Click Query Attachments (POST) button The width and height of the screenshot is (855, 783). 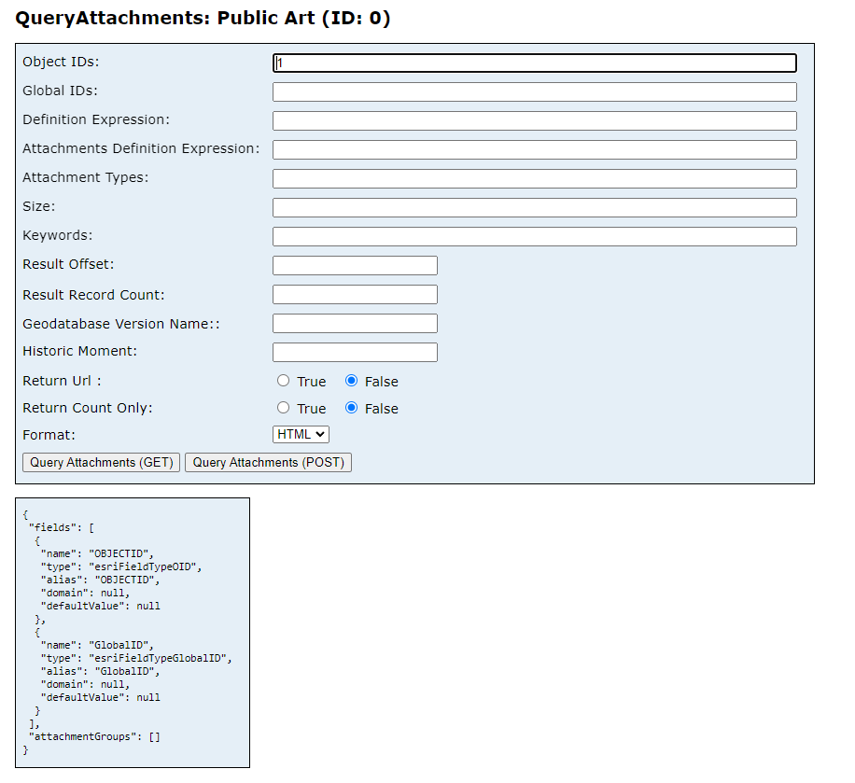[x=268, y=462]
